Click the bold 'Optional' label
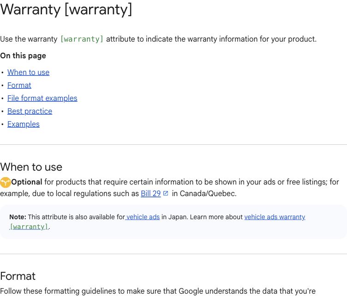This screenshot has height=296, width=347. point(27,182)
